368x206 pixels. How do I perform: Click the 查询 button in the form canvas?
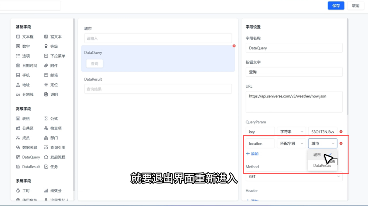coord(95,64)
